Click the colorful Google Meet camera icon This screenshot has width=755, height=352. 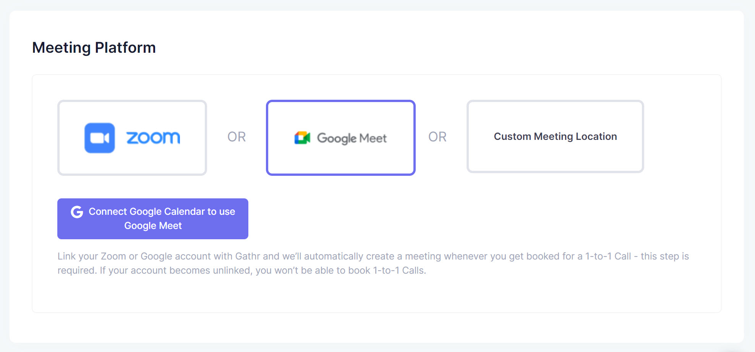(302, 138)
